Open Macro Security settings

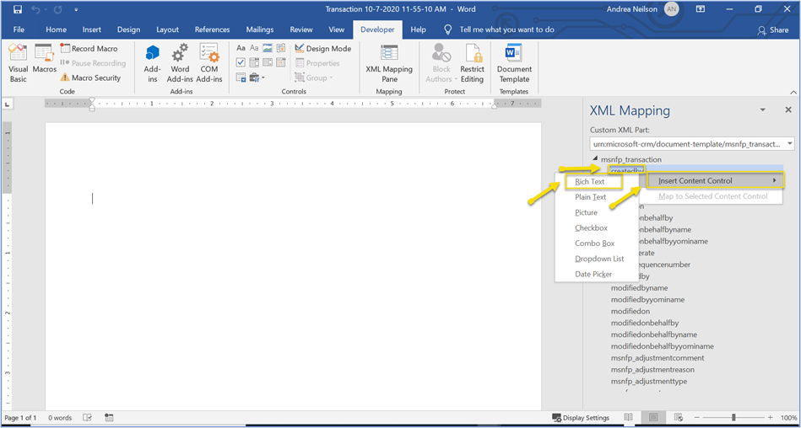click(x=90, y=78)
